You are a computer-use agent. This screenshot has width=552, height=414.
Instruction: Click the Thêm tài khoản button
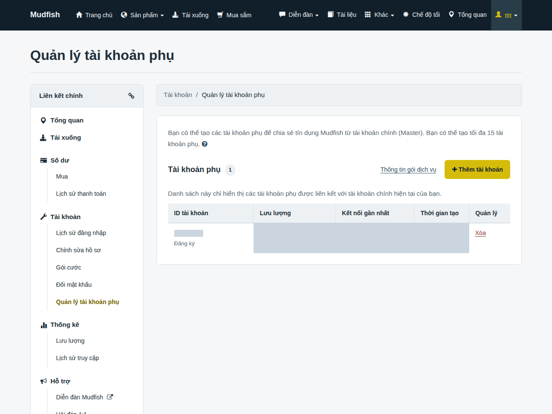477,169
